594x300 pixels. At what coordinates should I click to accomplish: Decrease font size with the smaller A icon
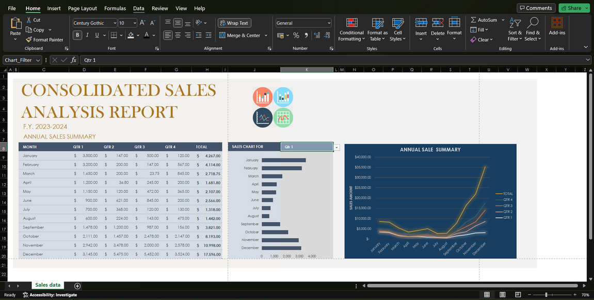pyautogui.click(x=153, y=23)
